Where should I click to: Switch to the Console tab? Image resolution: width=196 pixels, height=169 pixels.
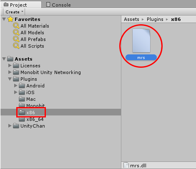pos(58,5)
